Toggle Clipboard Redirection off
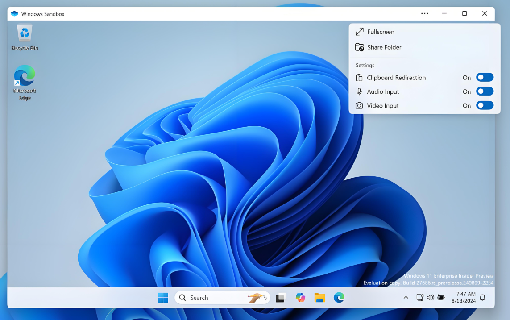Screen dimensions: 510x320 (x=485, y=77)
